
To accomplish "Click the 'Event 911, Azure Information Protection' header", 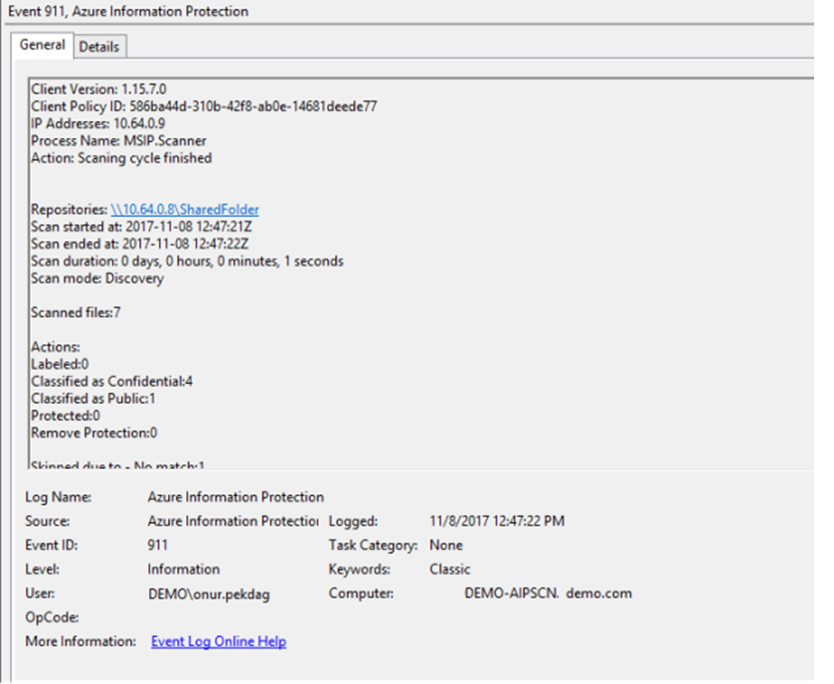I will click(128, 11).
